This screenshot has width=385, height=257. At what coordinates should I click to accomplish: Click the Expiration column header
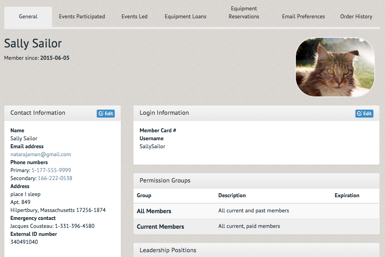tap(347, 195)
